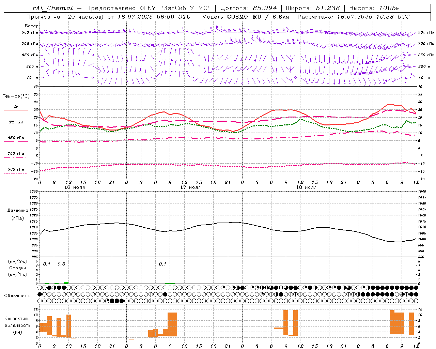Click the (гПа) unit label under Давление
436x349 pixels.
[18, 218]
